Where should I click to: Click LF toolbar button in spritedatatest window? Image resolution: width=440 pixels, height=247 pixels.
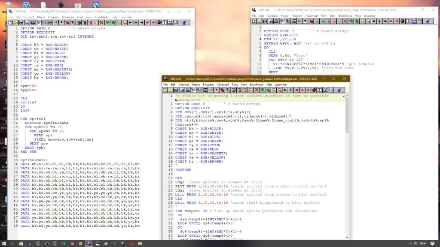click(56, 22)
